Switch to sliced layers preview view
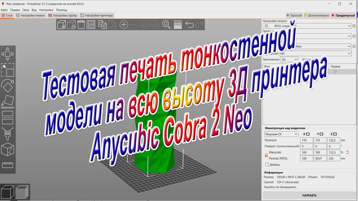358x201 pixels. click(x=22, y=192)
